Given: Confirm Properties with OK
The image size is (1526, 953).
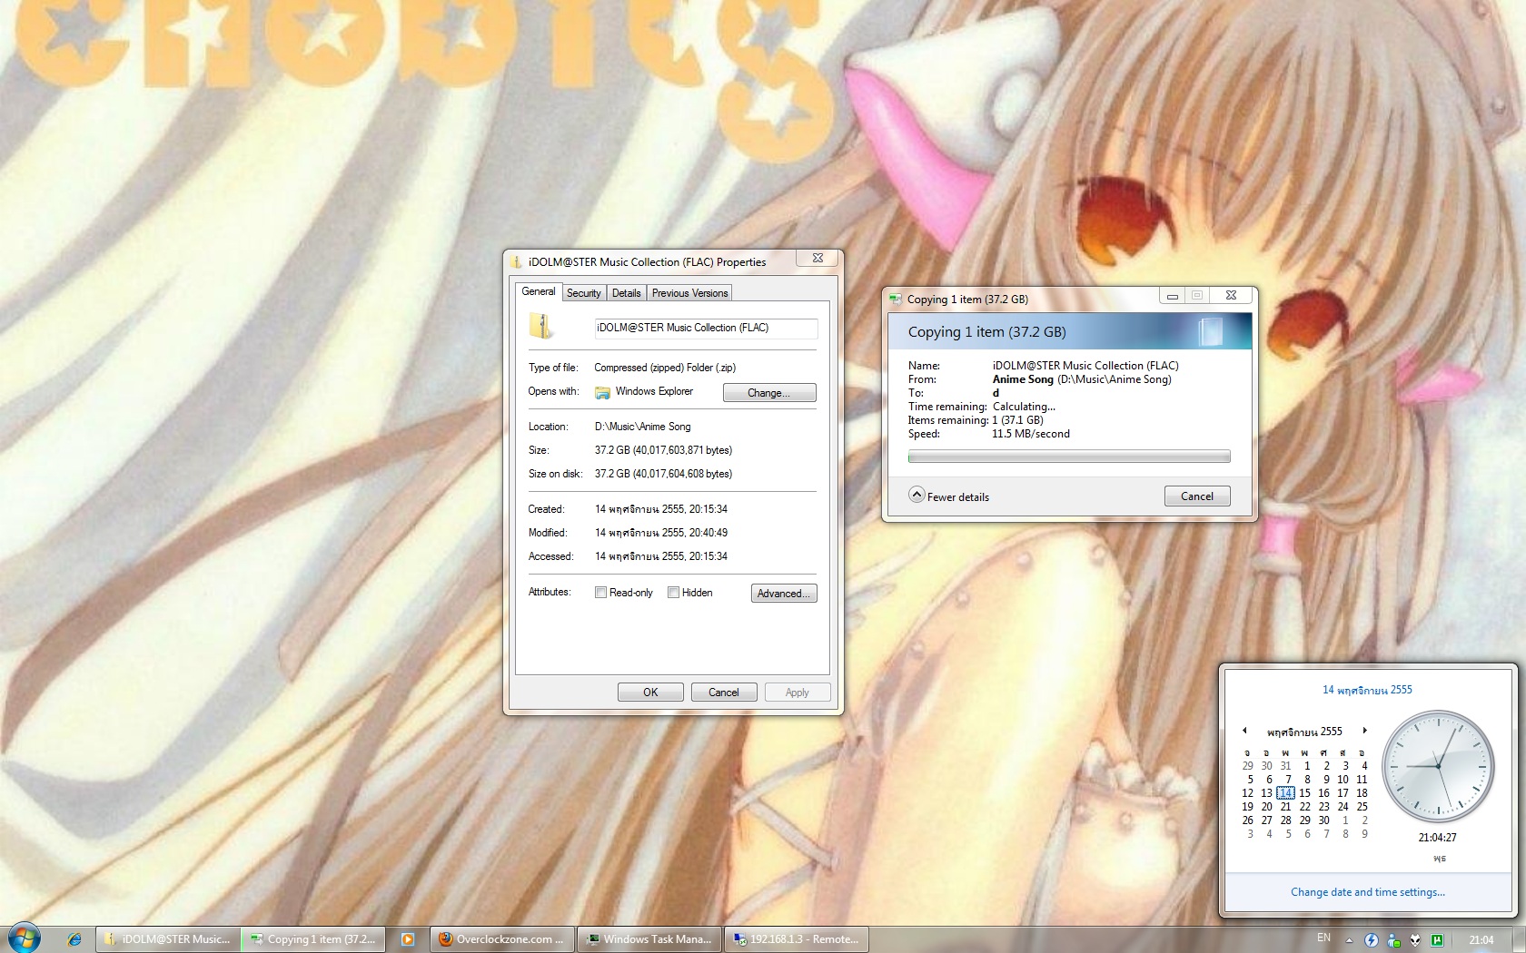Looking at the screenshot, I should 650,692.
